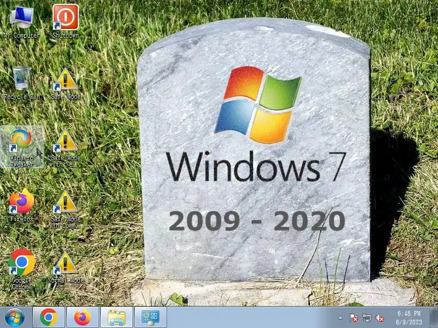Open the clock showing 6:48 PM
Image resolution: width=438 pixels, height=328 pixels.
click(x=409, y=318)
